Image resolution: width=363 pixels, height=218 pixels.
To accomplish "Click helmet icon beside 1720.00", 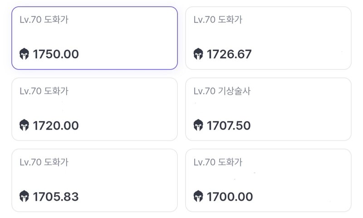I will click(24, 125).
